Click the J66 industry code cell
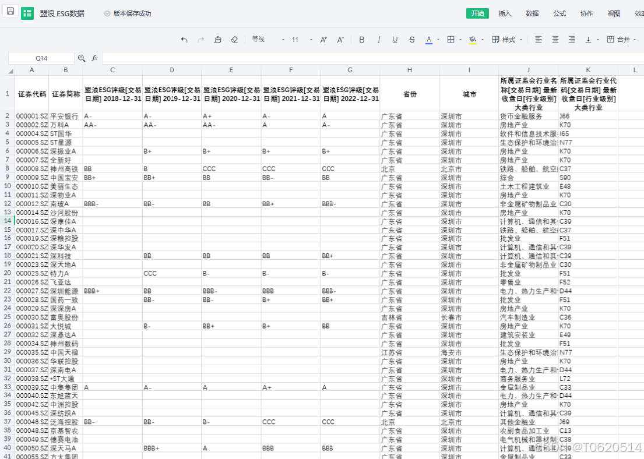This screenshot has width=644, height=459. point(588,116)
